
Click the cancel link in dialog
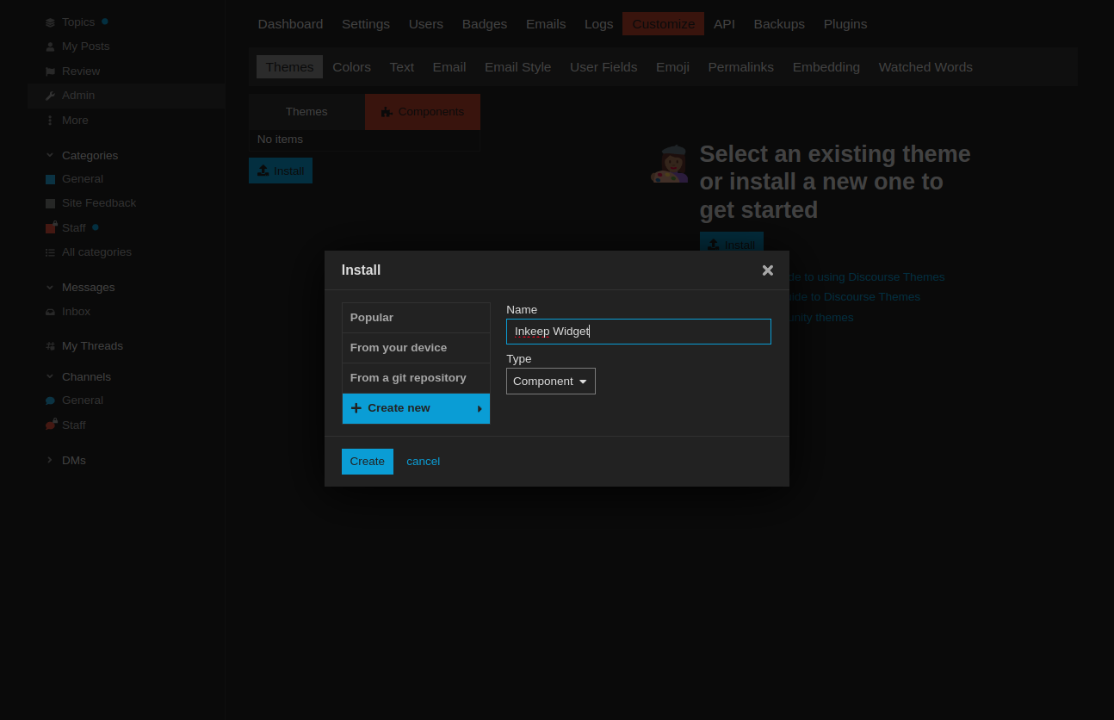(423, 462)
